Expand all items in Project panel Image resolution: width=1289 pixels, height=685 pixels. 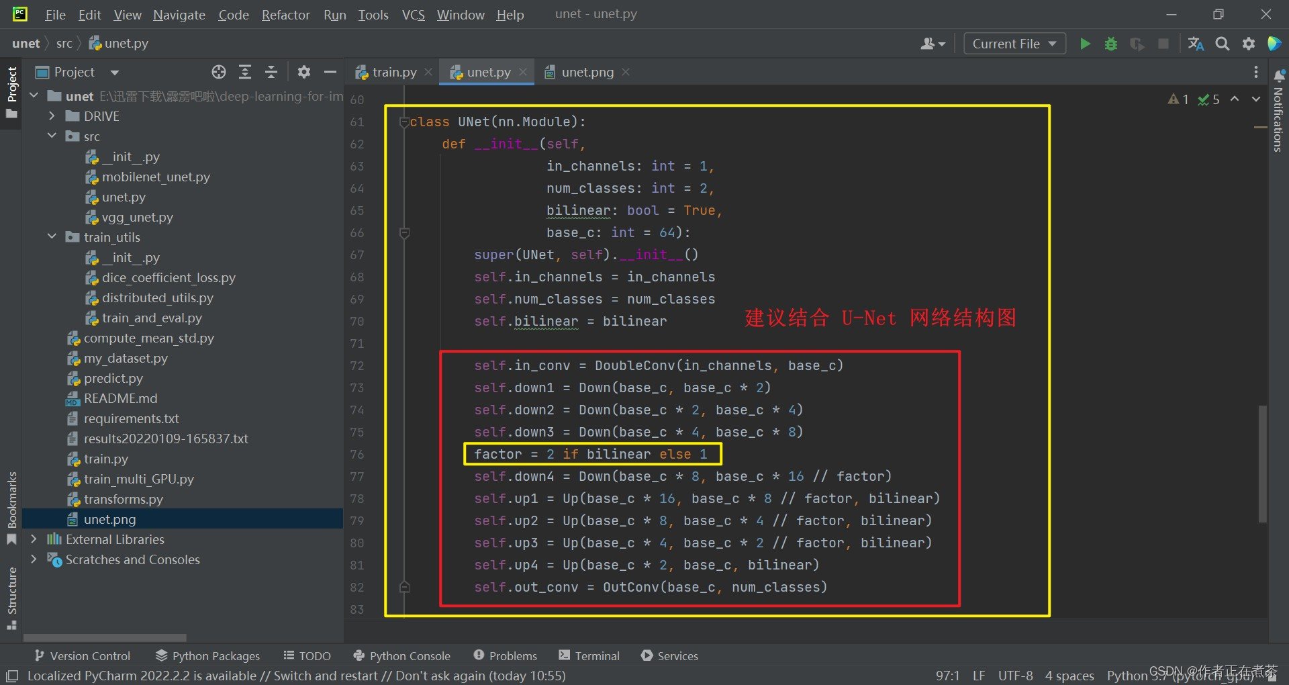(x=245, y=72)
